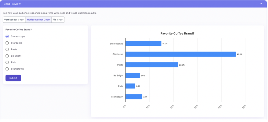Click the Peets bar in the chart
The width and height of the screenshot is (268, 122).
pyautogui.click(x=152, y=65)
